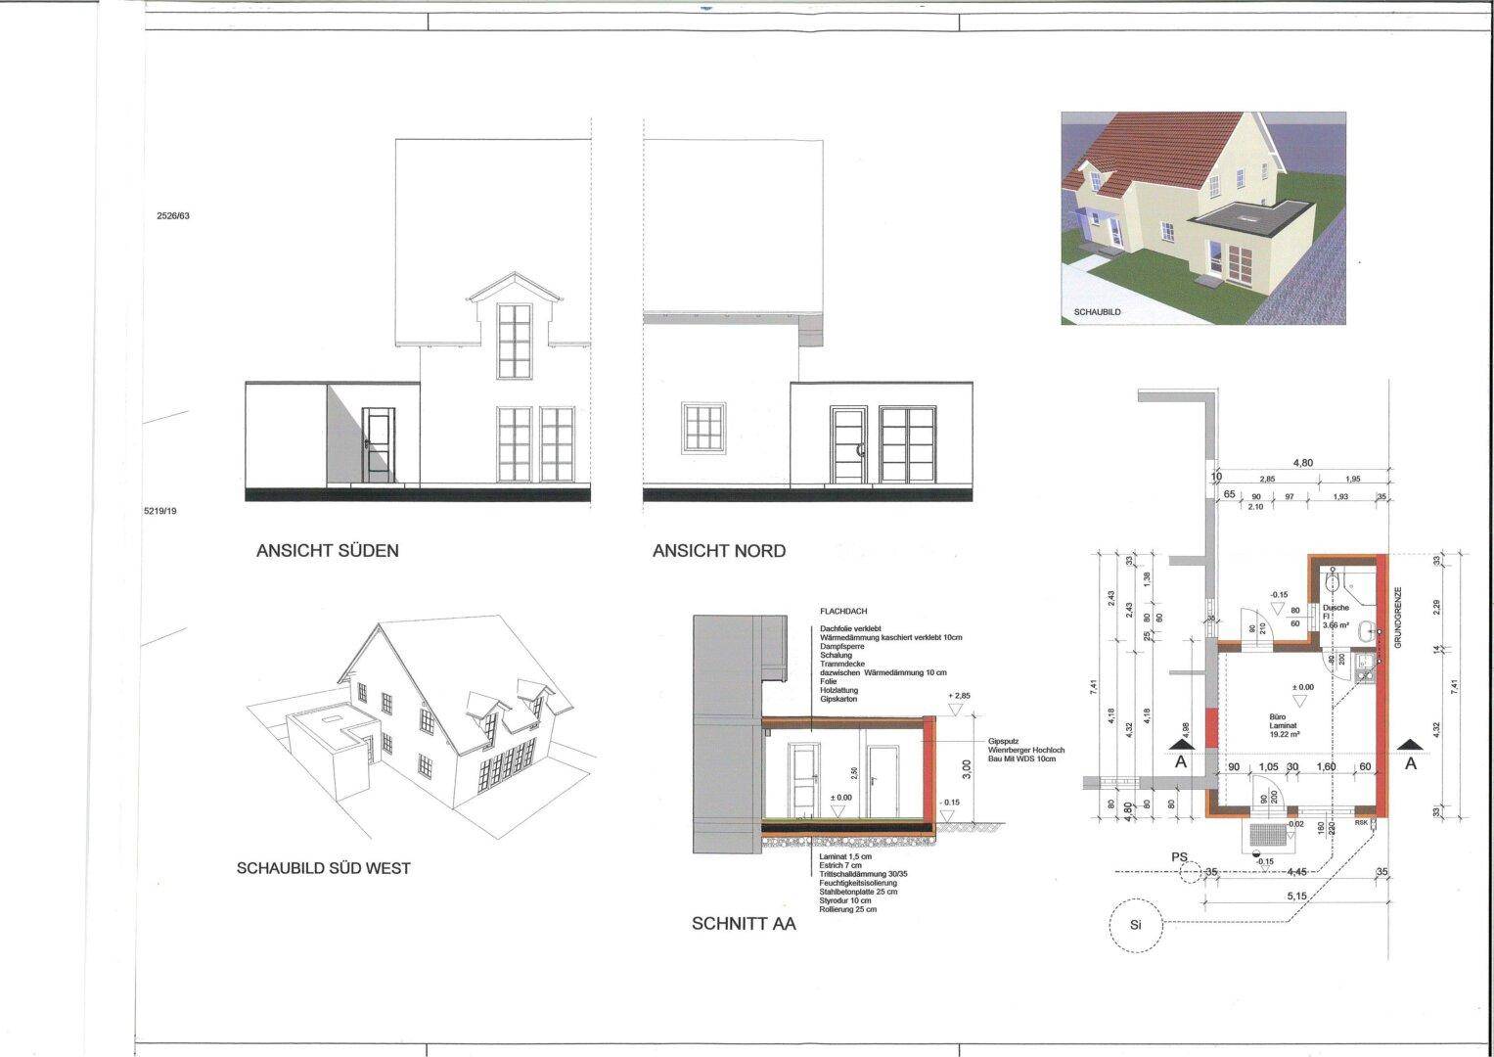Click the double glass door in north elevation

click(x=907, y=443)
